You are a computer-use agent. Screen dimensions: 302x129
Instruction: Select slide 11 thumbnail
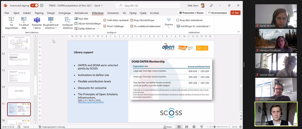point(19,43)
